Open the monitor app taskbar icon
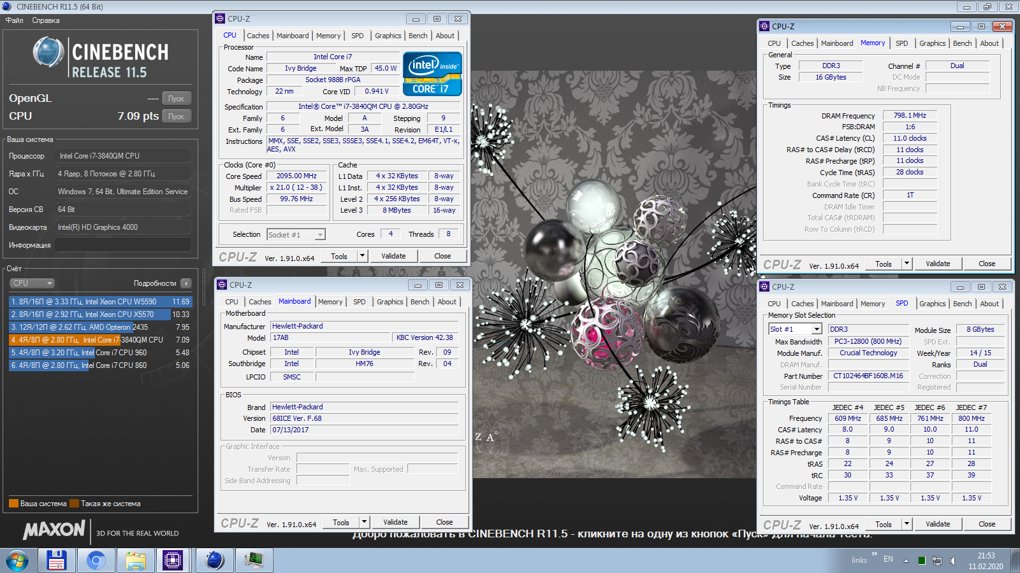Viewport: 1020px width, 573px height. (254, 561)
